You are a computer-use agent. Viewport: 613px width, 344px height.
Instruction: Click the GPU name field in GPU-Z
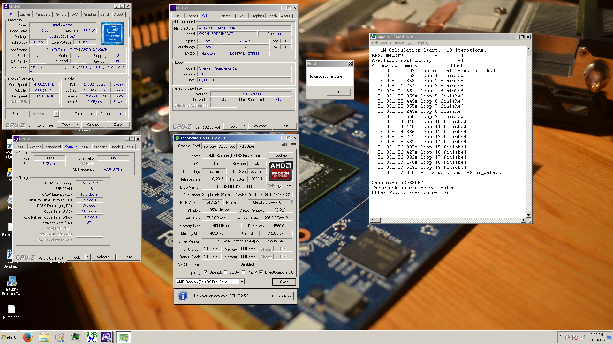[234, 156]
